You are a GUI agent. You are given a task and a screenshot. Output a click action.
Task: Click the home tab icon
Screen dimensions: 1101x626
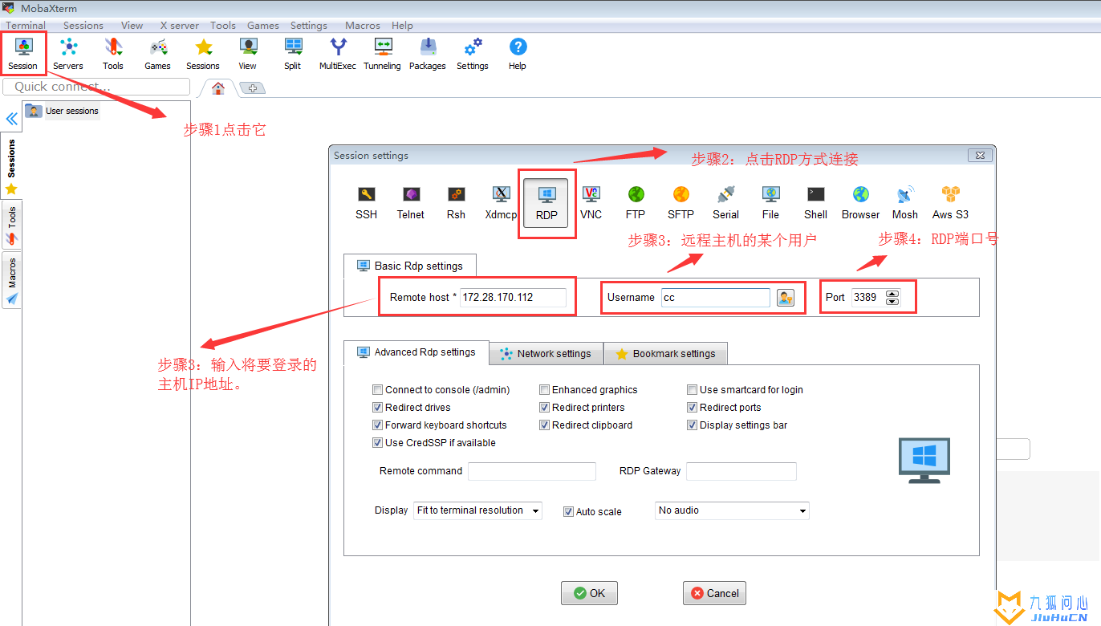click(218, 88)
